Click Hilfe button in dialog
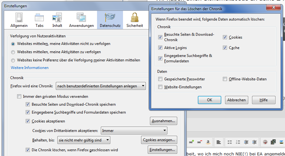Viewport: 285px width, 156px height. coord(263,100)
